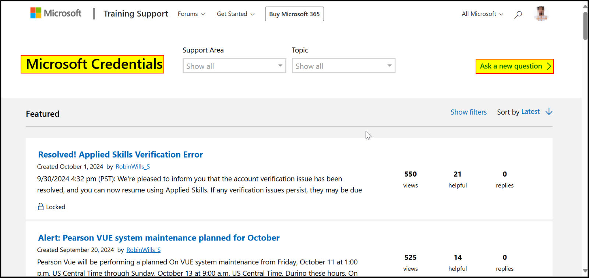Expand the Topic Show all dropdown
This screenshot has width=589, height=278.
343,66
